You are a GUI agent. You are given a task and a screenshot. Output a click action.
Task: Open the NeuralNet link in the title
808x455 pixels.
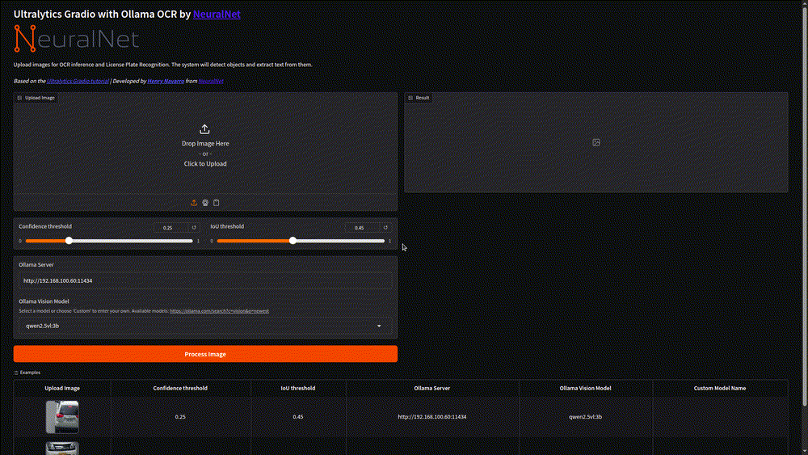(216, 14)
